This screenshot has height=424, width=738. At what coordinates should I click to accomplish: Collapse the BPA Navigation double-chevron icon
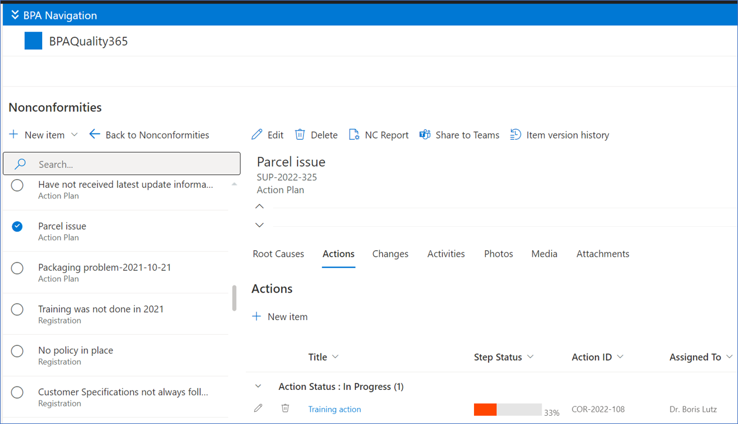click(15, 15)
